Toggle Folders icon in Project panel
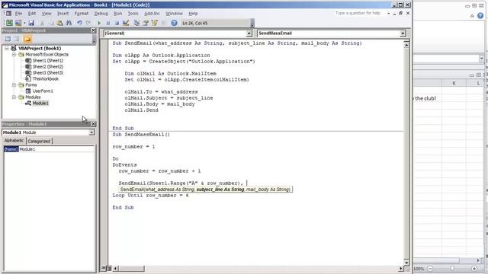The image size is (488, 274). [x=27, y=39]
